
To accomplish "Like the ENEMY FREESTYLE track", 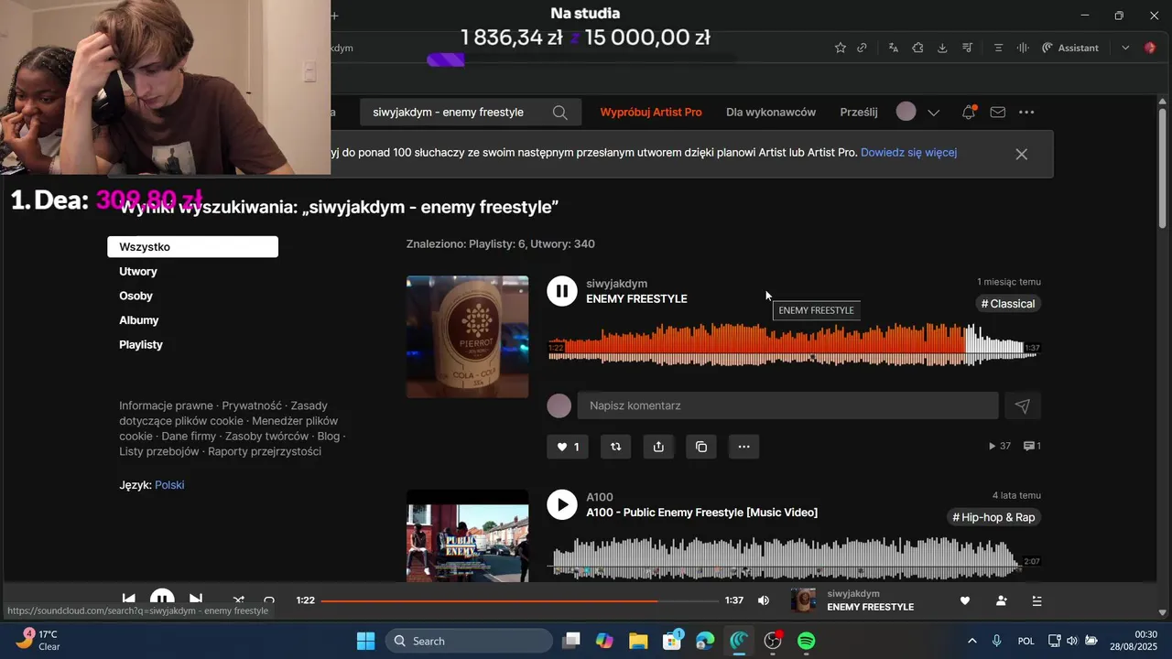I will coord(568,447).
